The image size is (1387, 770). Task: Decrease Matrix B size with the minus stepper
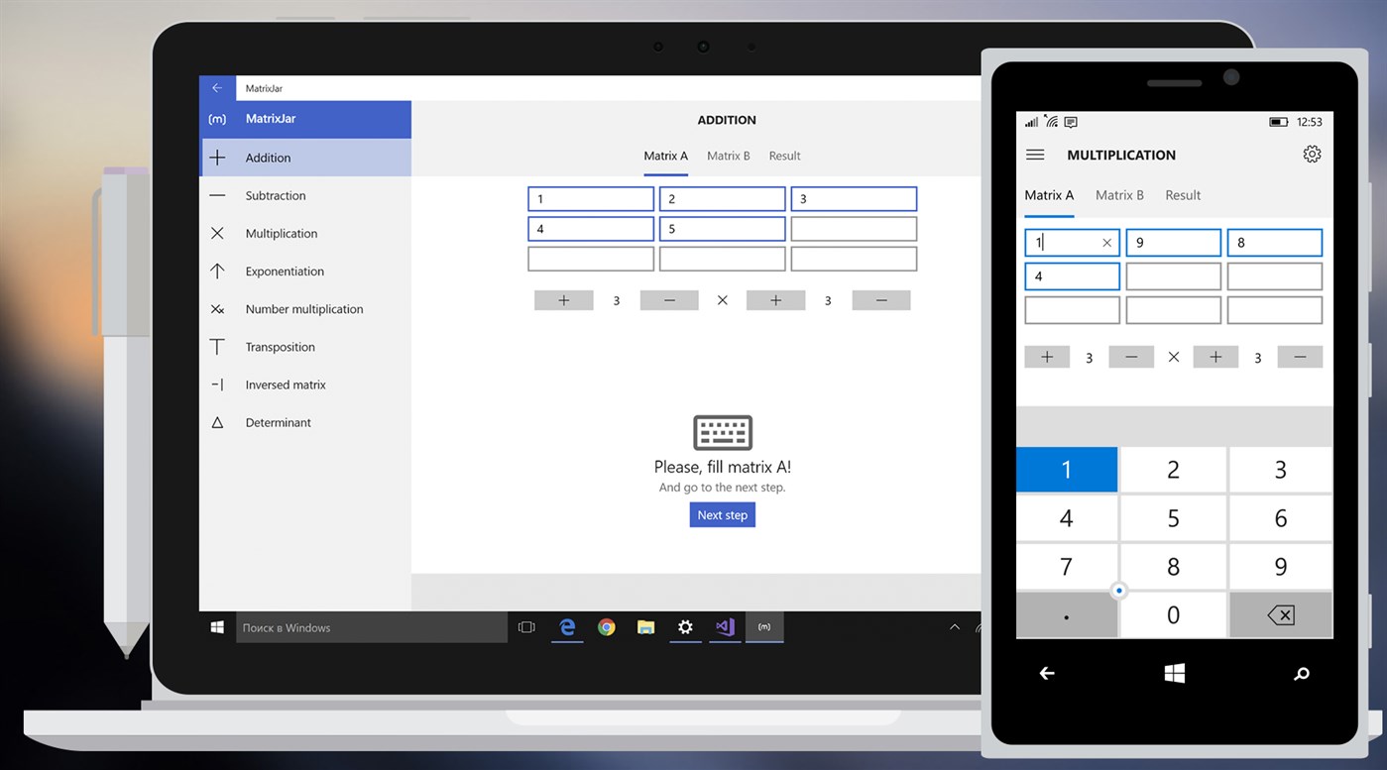pos(880,299)
